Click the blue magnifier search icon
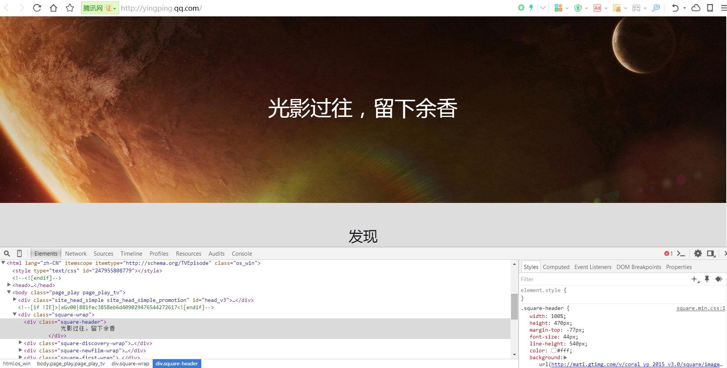The height and width of the screenshot is (368, 727). 656,8
